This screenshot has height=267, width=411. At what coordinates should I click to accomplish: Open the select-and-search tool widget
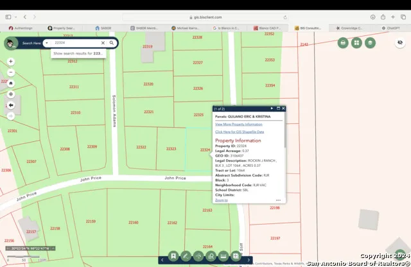click(198, 256)
